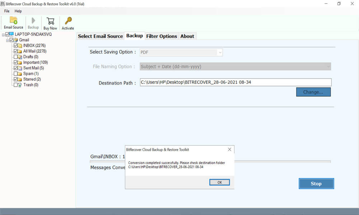The image size is (359, 215).
Task: Click the Email Source toolbar icon
Action: (13, 21)
